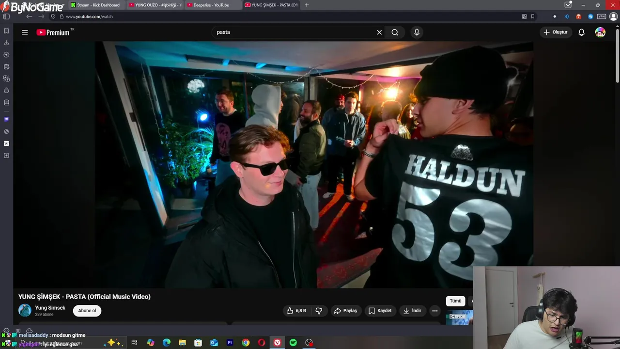Toggle the browser VPN button
This screenshot has height=349, width=620.
[x=602, y=16]
